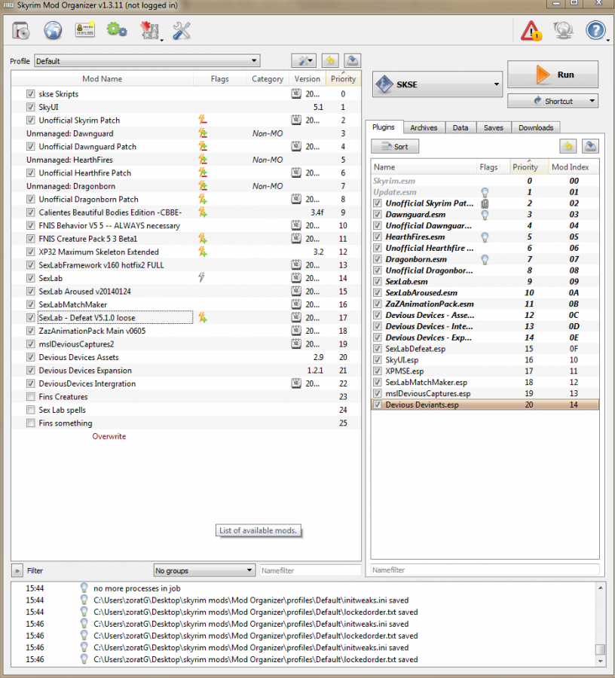Toggle the XPMSE.esp plugin checkbox
The height and width of the screenshot is (678, 615).
[x=378, y=371]
